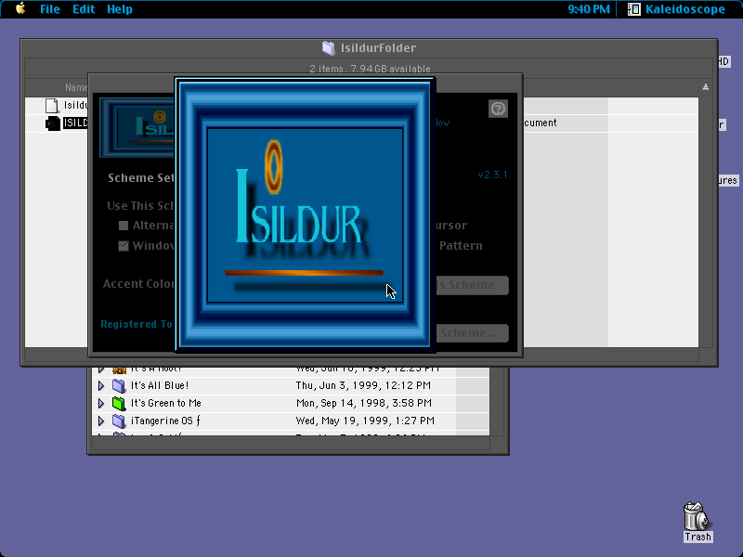Screen dimensions: 743x557
Task: Click the folder icon in IsildurFolder title bar
Action: point(329,48)
